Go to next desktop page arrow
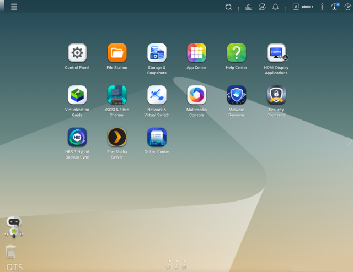This screenshot has width=353, height=272. tap(349, 141)
